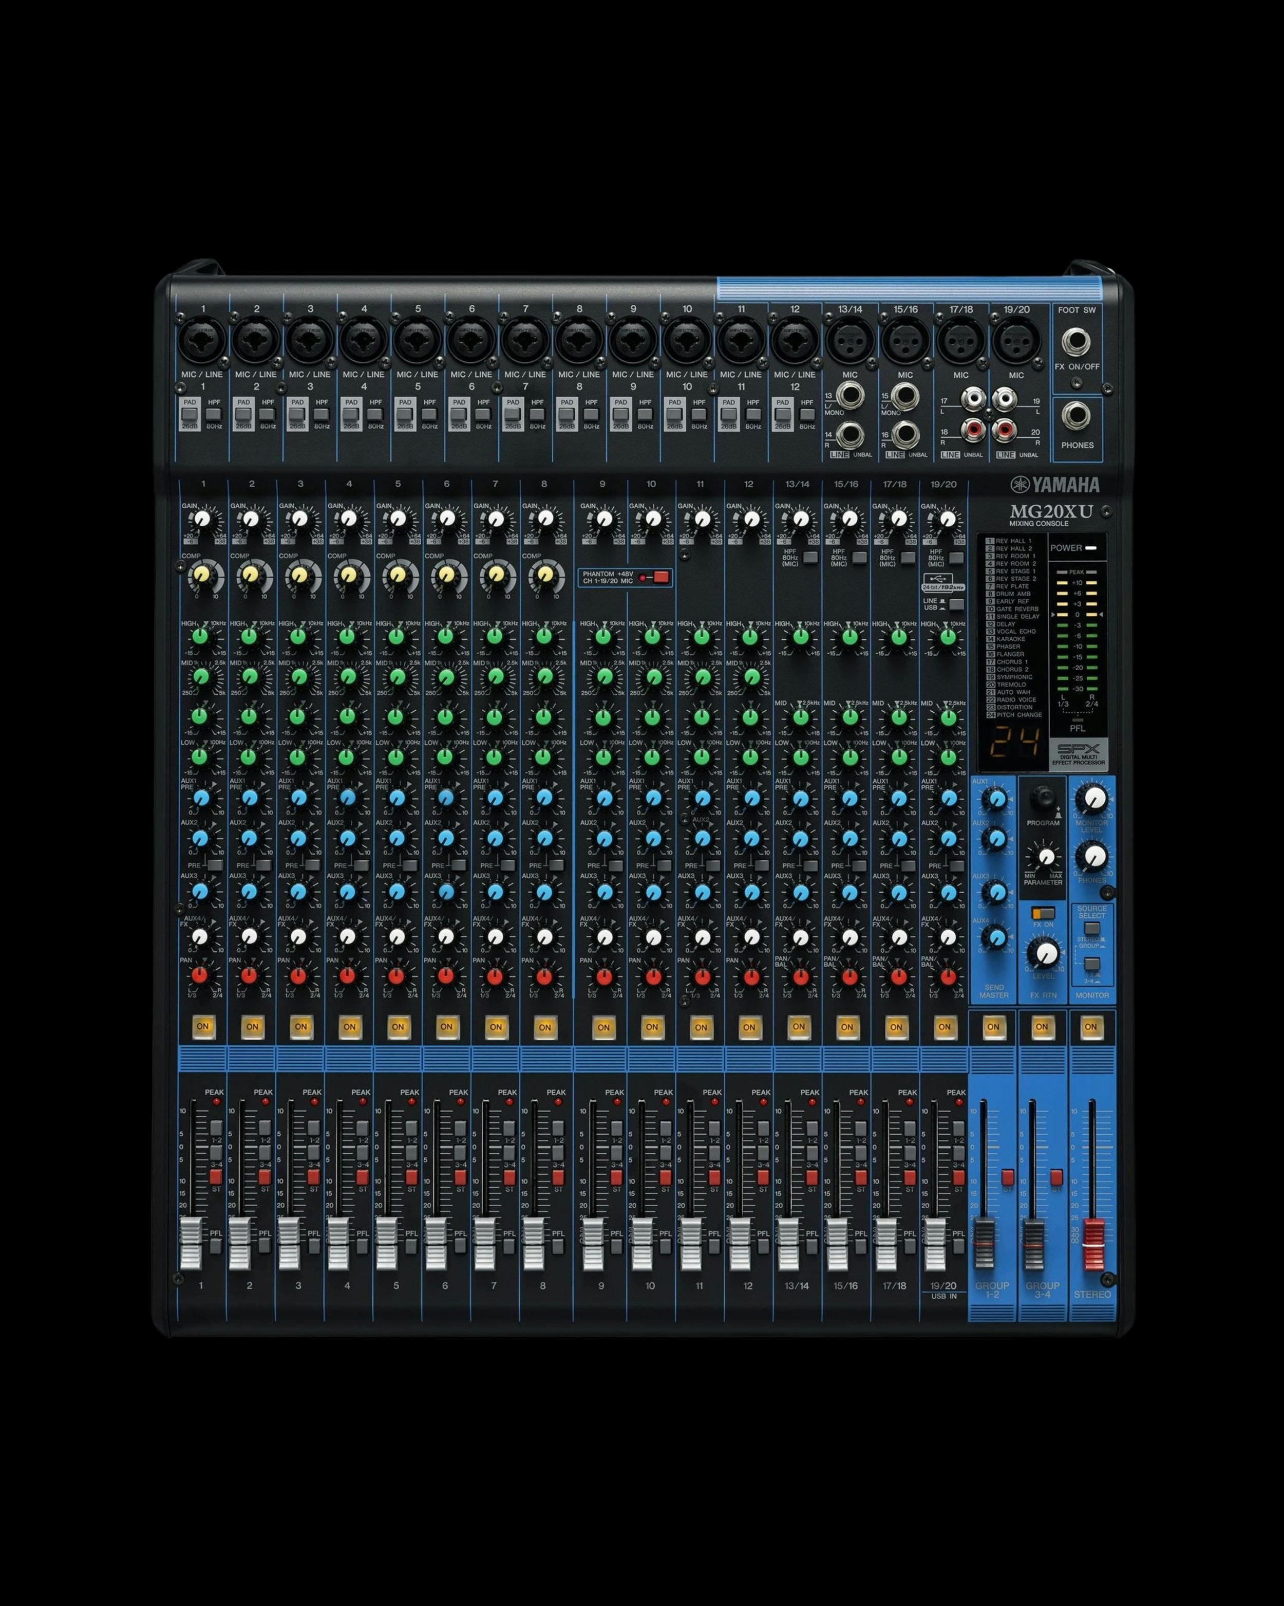
Task: Click the 16 R line input jack
Action: pos(905,434)
